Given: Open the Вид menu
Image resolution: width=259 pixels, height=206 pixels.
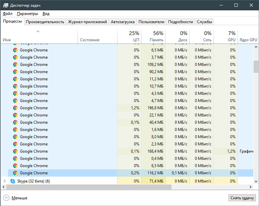Looking at the screenshot, I should pos(46,14).
